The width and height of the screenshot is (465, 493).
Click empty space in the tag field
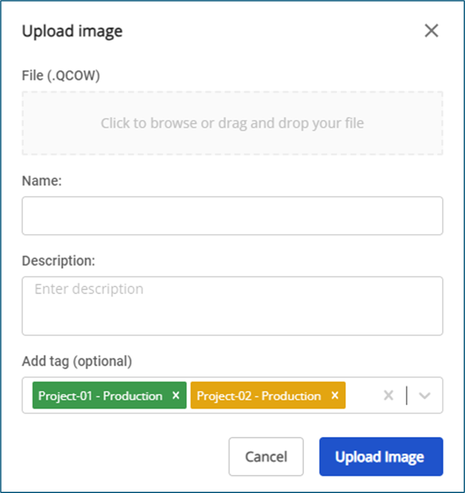(362, 396)
